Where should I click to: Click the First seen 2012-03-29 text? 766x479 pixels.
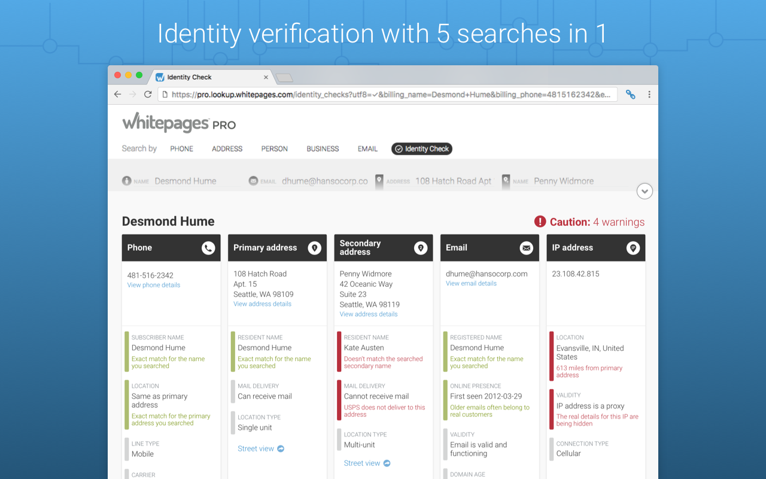[x=486, y=396]
